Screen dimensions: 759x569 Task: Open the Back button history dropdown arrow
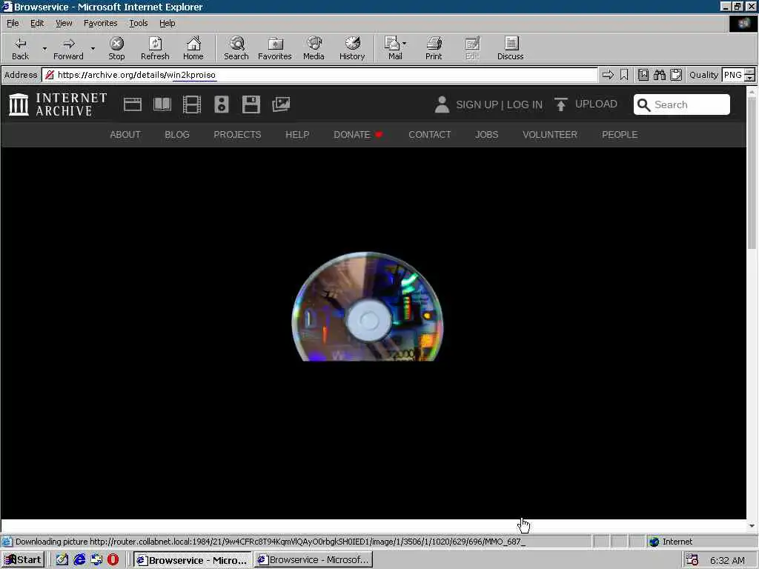[x=44, y=48]
